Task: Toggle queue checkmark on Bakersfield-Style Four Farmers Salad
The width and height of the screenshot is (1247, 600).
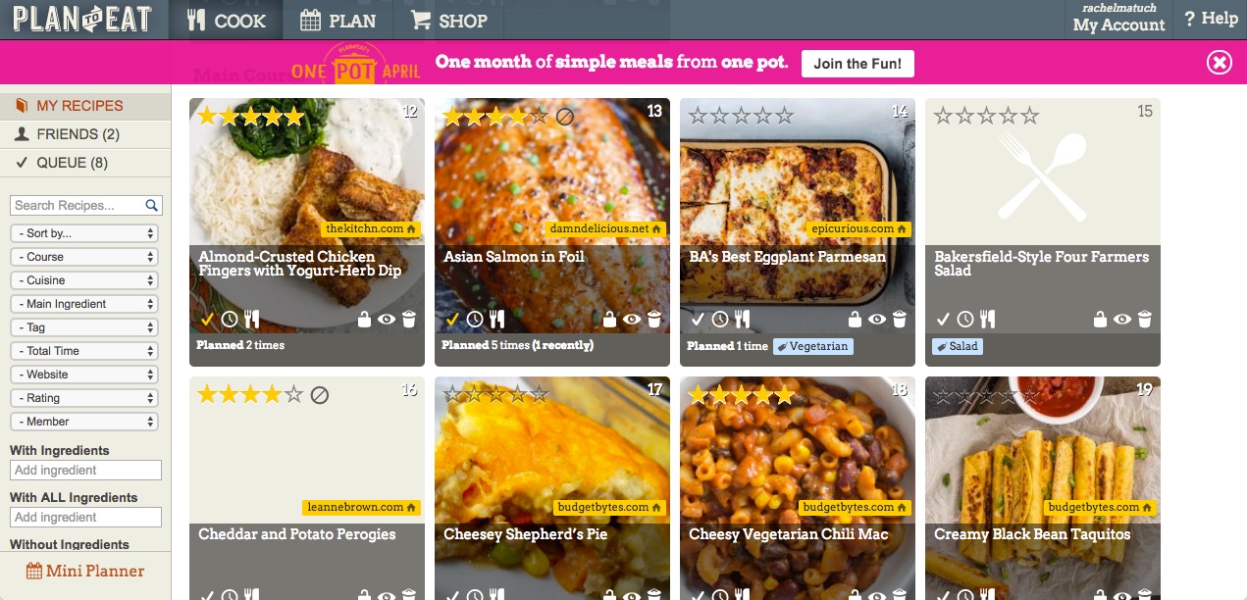Action: [x=943, y=319]
